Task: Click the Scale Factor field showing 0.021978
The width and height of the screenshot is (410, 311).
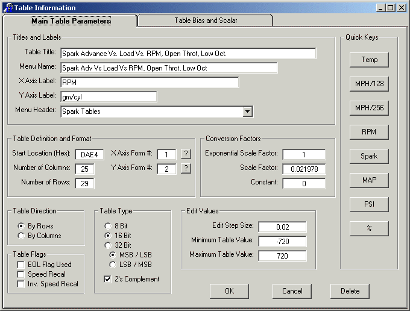Action: click(304, 169)
